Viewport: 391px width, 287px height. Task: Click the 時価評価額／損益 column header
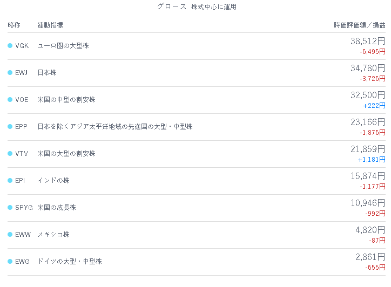pos(360,25)
